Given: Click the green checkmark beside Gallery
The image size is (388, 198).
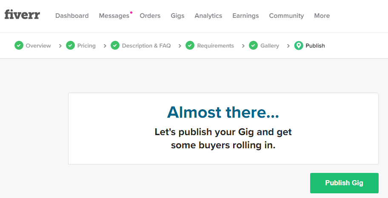Looking at the screenshot, I should pyautogui.click(x=254, y=45).
